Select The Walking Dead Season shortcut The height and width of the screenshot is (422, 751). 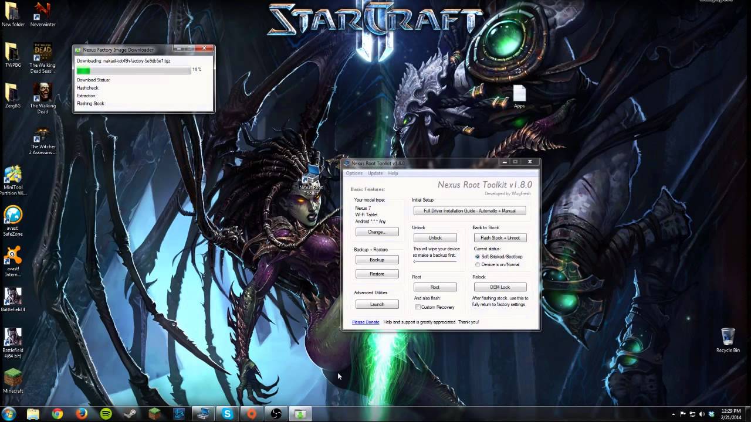click(x=43, y=59)
